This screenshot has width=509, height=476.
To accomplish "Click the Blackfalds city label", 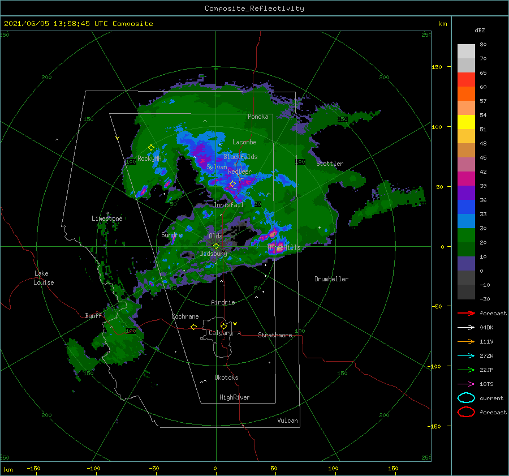I will pos(240,157).
